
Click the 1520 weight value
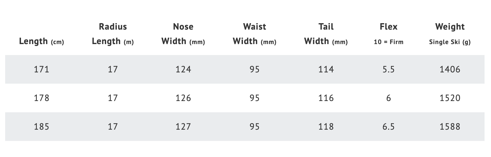coord(450,98)
